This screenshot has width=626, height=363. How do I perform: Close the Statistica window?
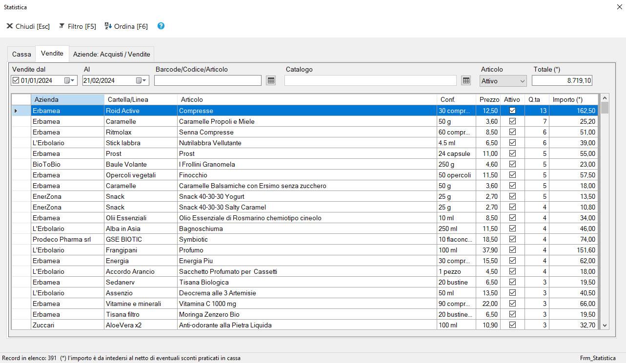coord(619,7)
